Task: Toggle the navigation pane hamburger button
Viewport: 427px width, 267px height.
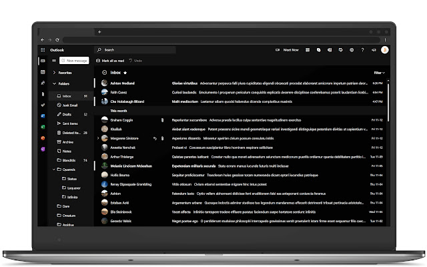Action: pos(54,61)
